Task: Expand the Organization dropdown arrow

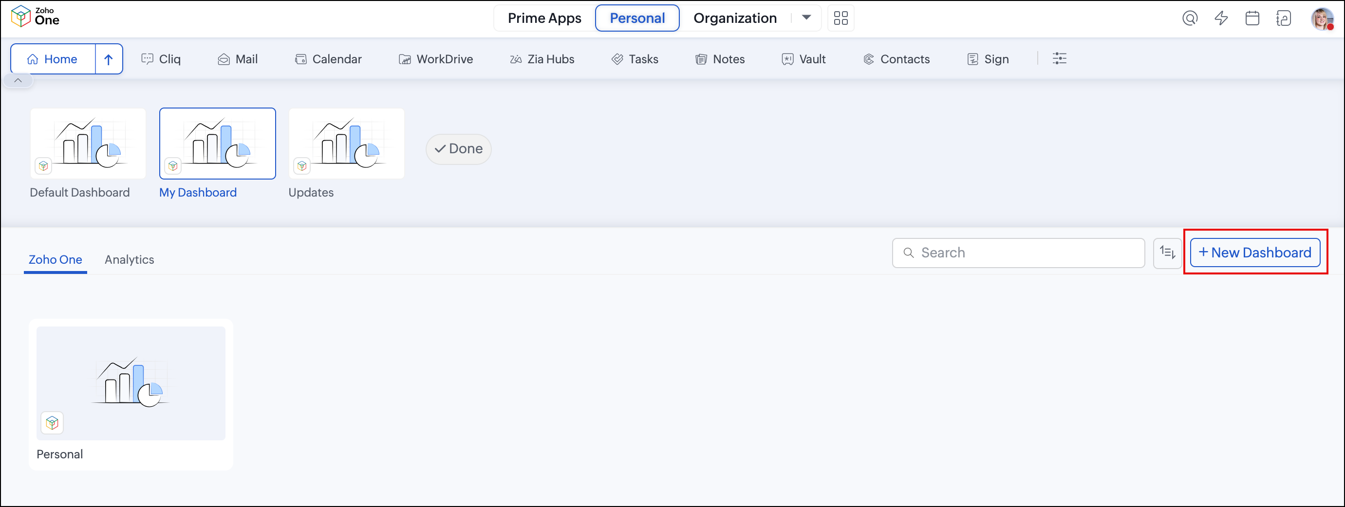Action: [x=806, y=18]
